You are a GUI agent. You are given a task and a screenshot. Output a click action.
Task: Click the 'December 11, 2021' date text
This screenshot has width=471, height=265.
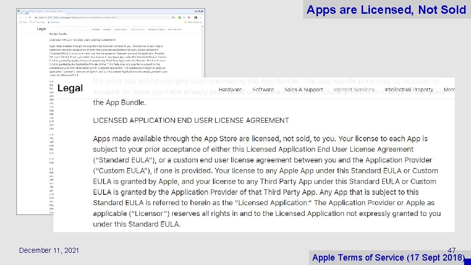point(49,250)
